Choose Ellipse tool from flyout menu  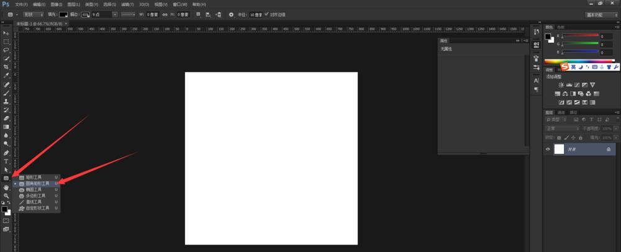(37, 189)
